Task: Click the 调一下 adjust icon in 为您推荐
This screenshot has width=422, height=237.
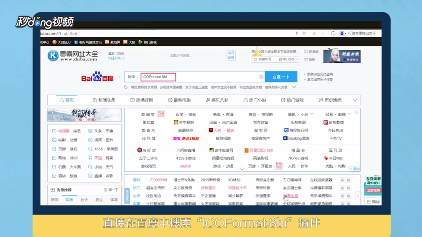Action: [105, 190]
